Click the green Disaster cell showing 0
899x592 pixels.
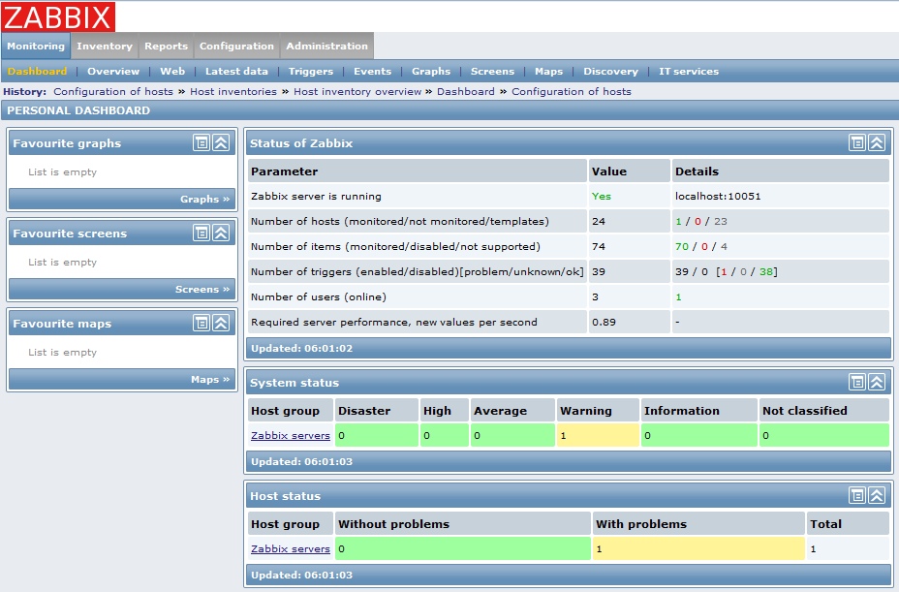pyautogui.click(x=376, y=435)
